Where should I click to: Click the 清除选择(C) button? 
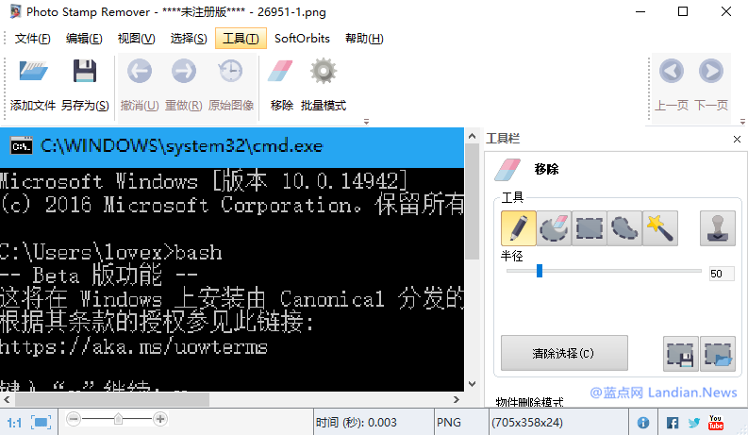(564, 354)
